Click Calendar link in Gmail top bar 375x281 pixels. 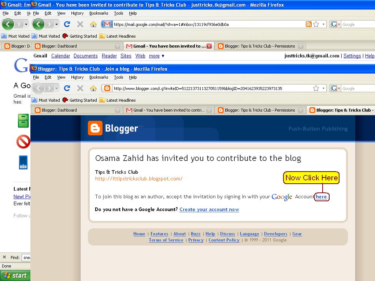point(60,56)
